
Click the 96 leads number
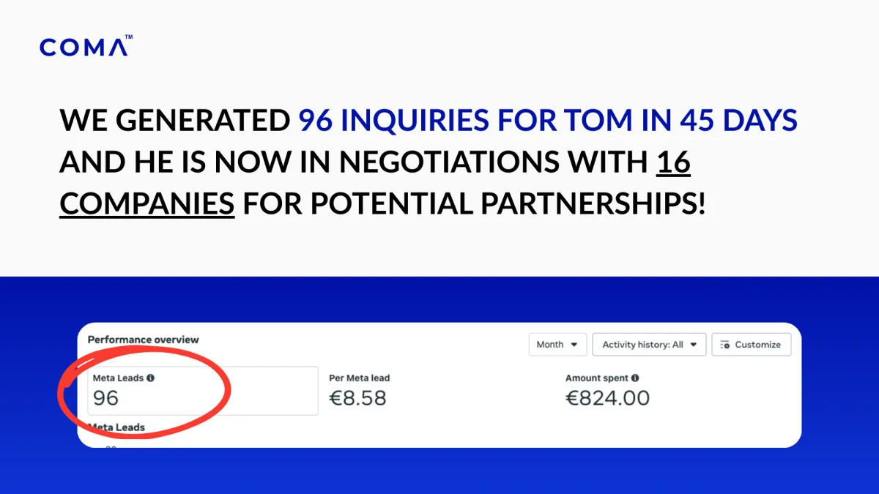point(106,398)
